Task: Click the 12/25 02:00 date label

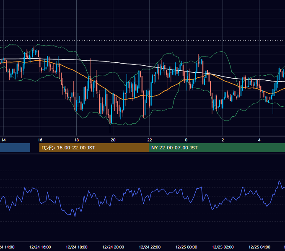Action: click(223, 247)
